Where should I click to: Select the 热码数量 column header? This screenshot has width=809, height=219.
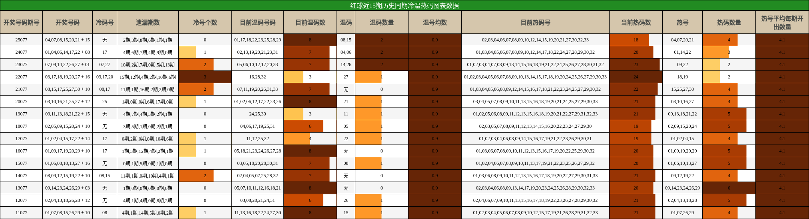pyautogui.click(x=729, y=23)
